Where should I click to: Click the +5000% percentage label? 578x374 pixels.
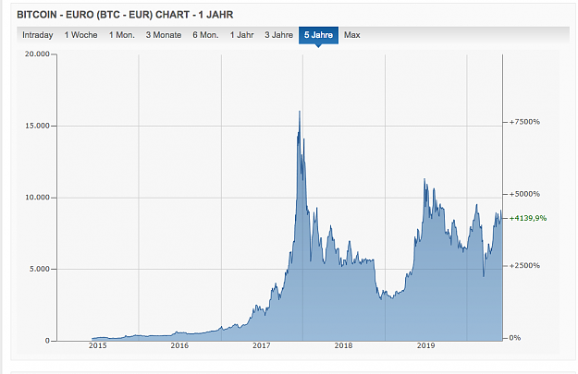(524, 194)
